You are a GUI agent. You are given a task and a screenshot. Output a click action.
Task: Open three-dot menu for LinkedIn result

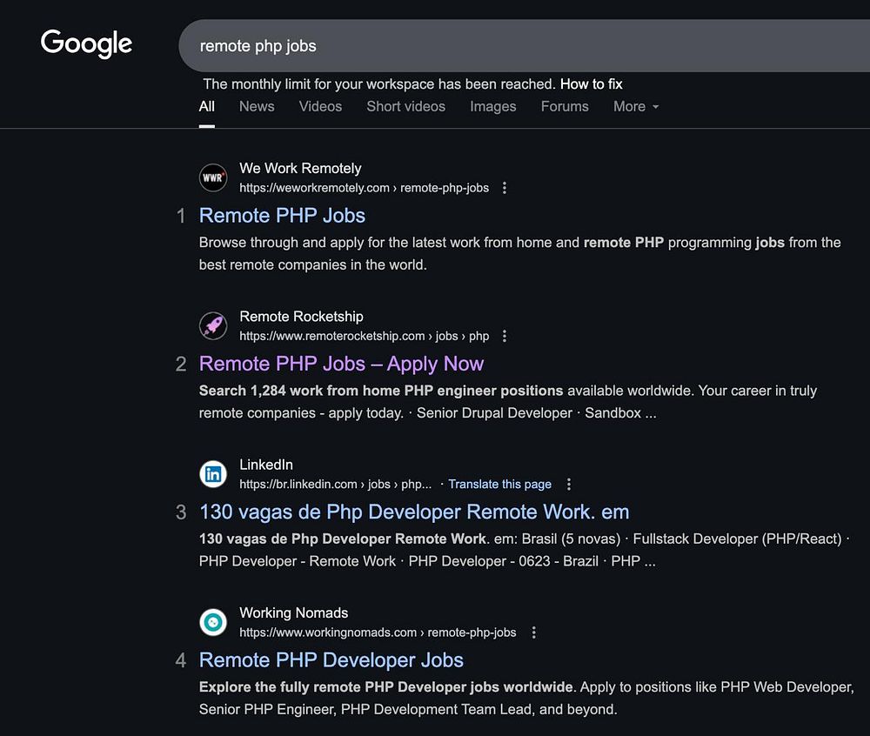569,485
